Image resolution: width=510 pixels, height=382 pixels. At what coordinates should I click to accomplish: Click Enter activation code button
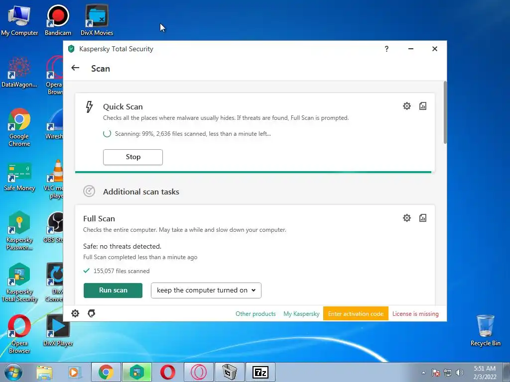[x=356, y=313]
